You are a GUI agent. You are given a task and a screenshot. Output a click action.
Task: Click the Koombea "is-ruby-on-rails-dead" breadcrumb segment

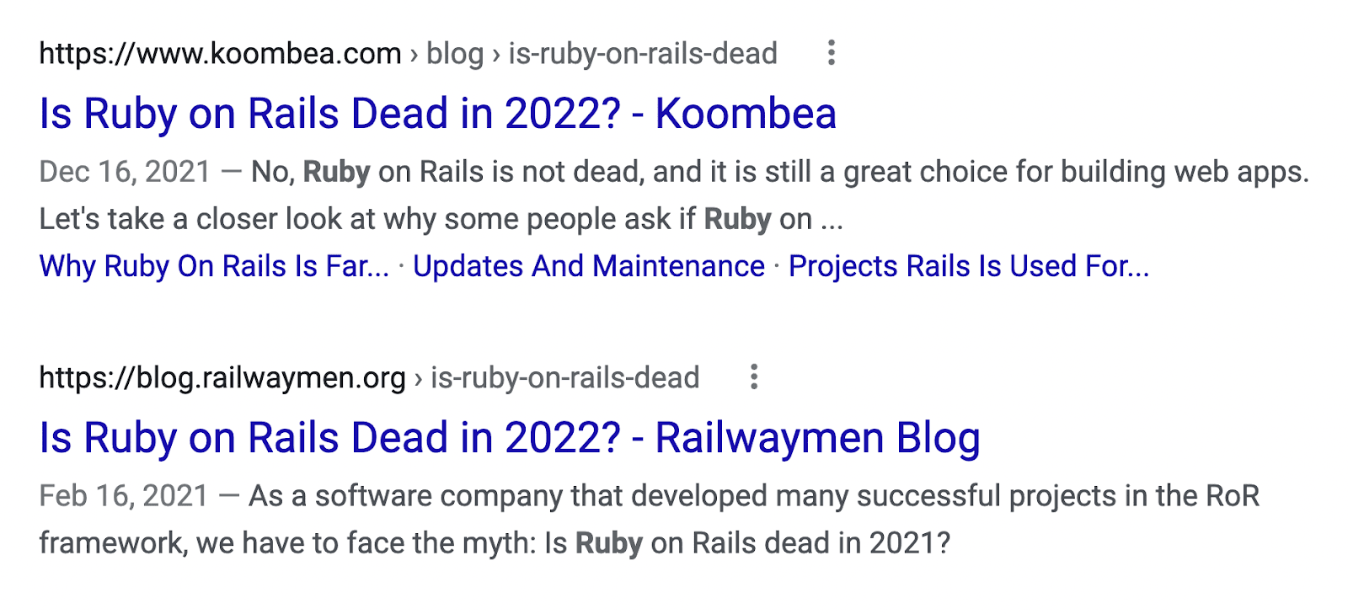pyautogui.click(x=642, y=54)
